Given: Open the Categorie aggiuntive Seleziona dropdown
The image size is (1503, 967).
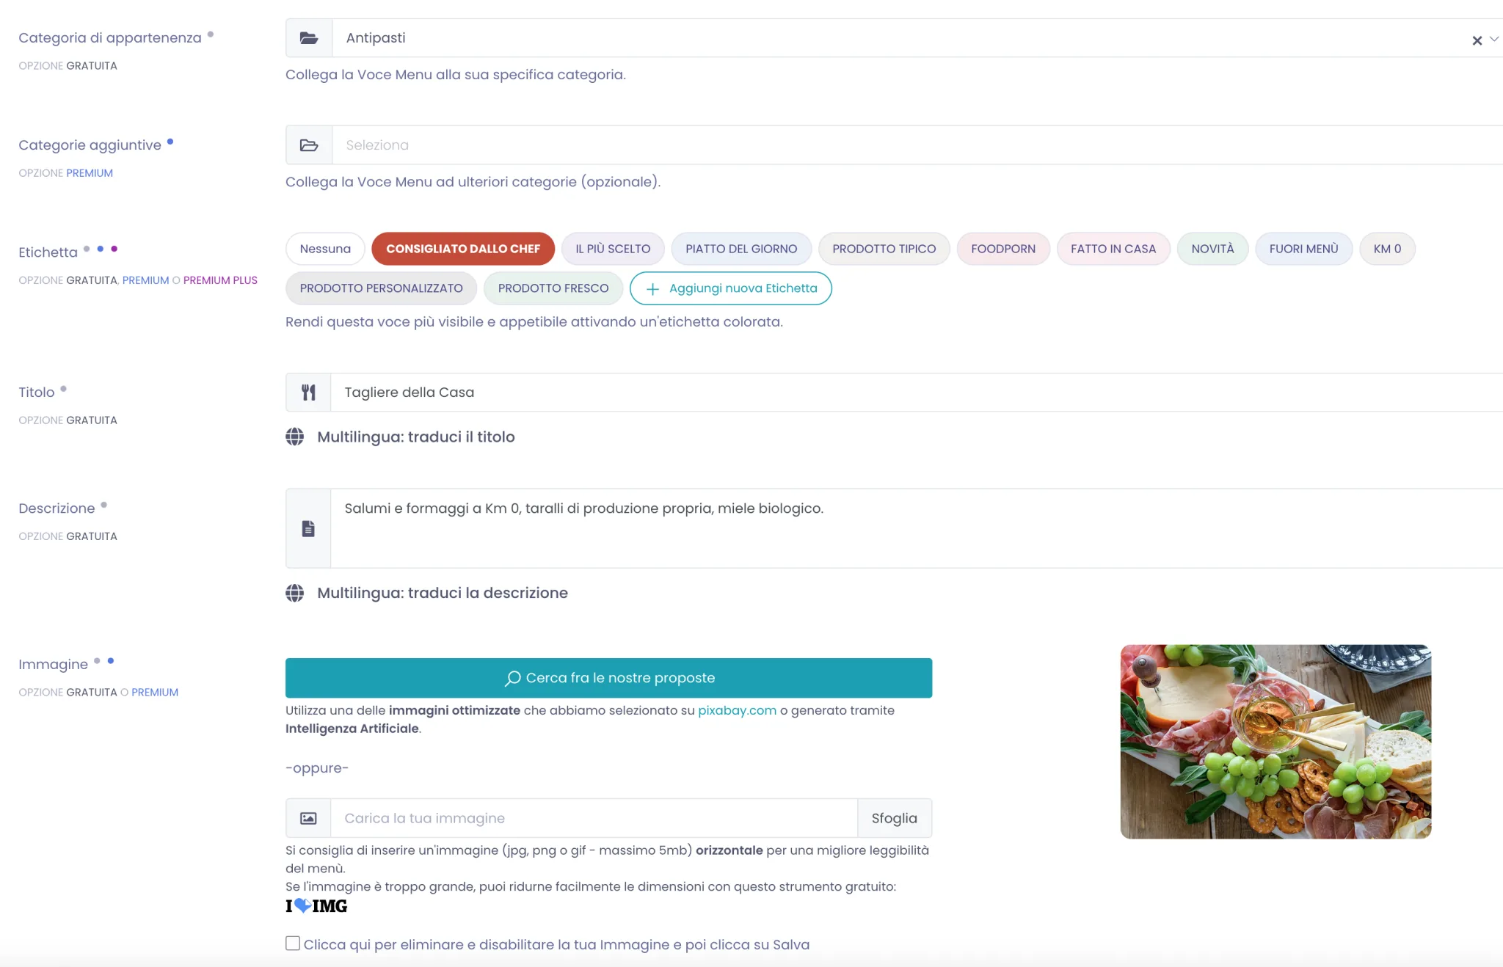Looking at the screenshot, I should pyautogui.click(x=917, y=145).
